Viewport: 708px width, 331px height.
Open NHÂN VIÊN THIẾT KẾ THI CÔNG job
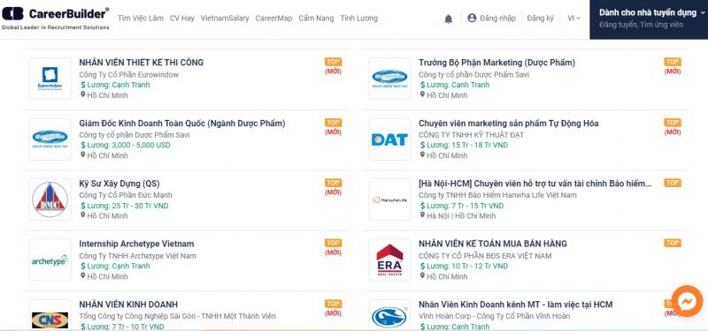[x=142, y=63]
